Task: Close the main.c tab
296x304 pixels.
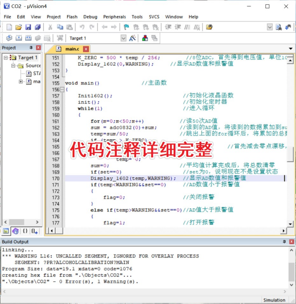Action: [86, 49]
